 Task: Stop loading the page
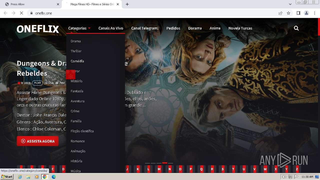pyautogui.click(x=21, y=13)
